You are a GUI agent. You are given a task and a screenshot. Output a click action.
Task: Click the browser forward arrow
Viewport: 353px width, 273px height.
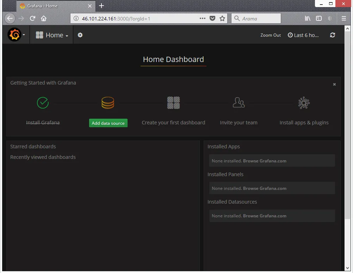tap(21, 18)
